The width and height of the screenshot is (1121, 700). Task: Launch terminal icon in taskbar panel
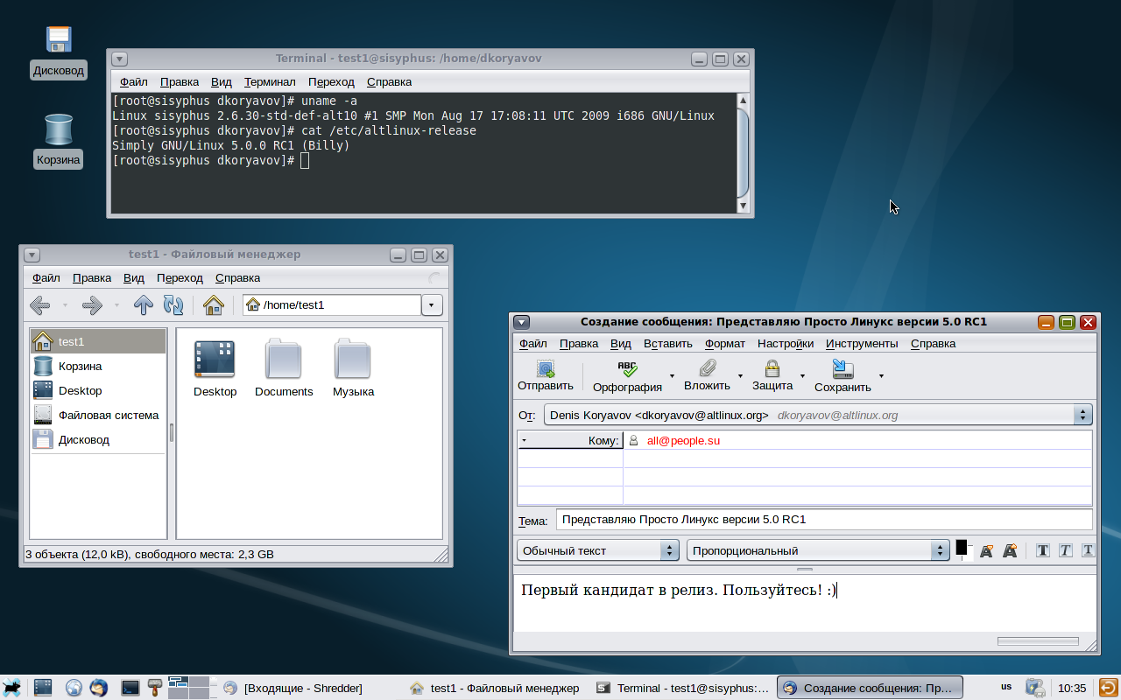(x=130, y=688)
